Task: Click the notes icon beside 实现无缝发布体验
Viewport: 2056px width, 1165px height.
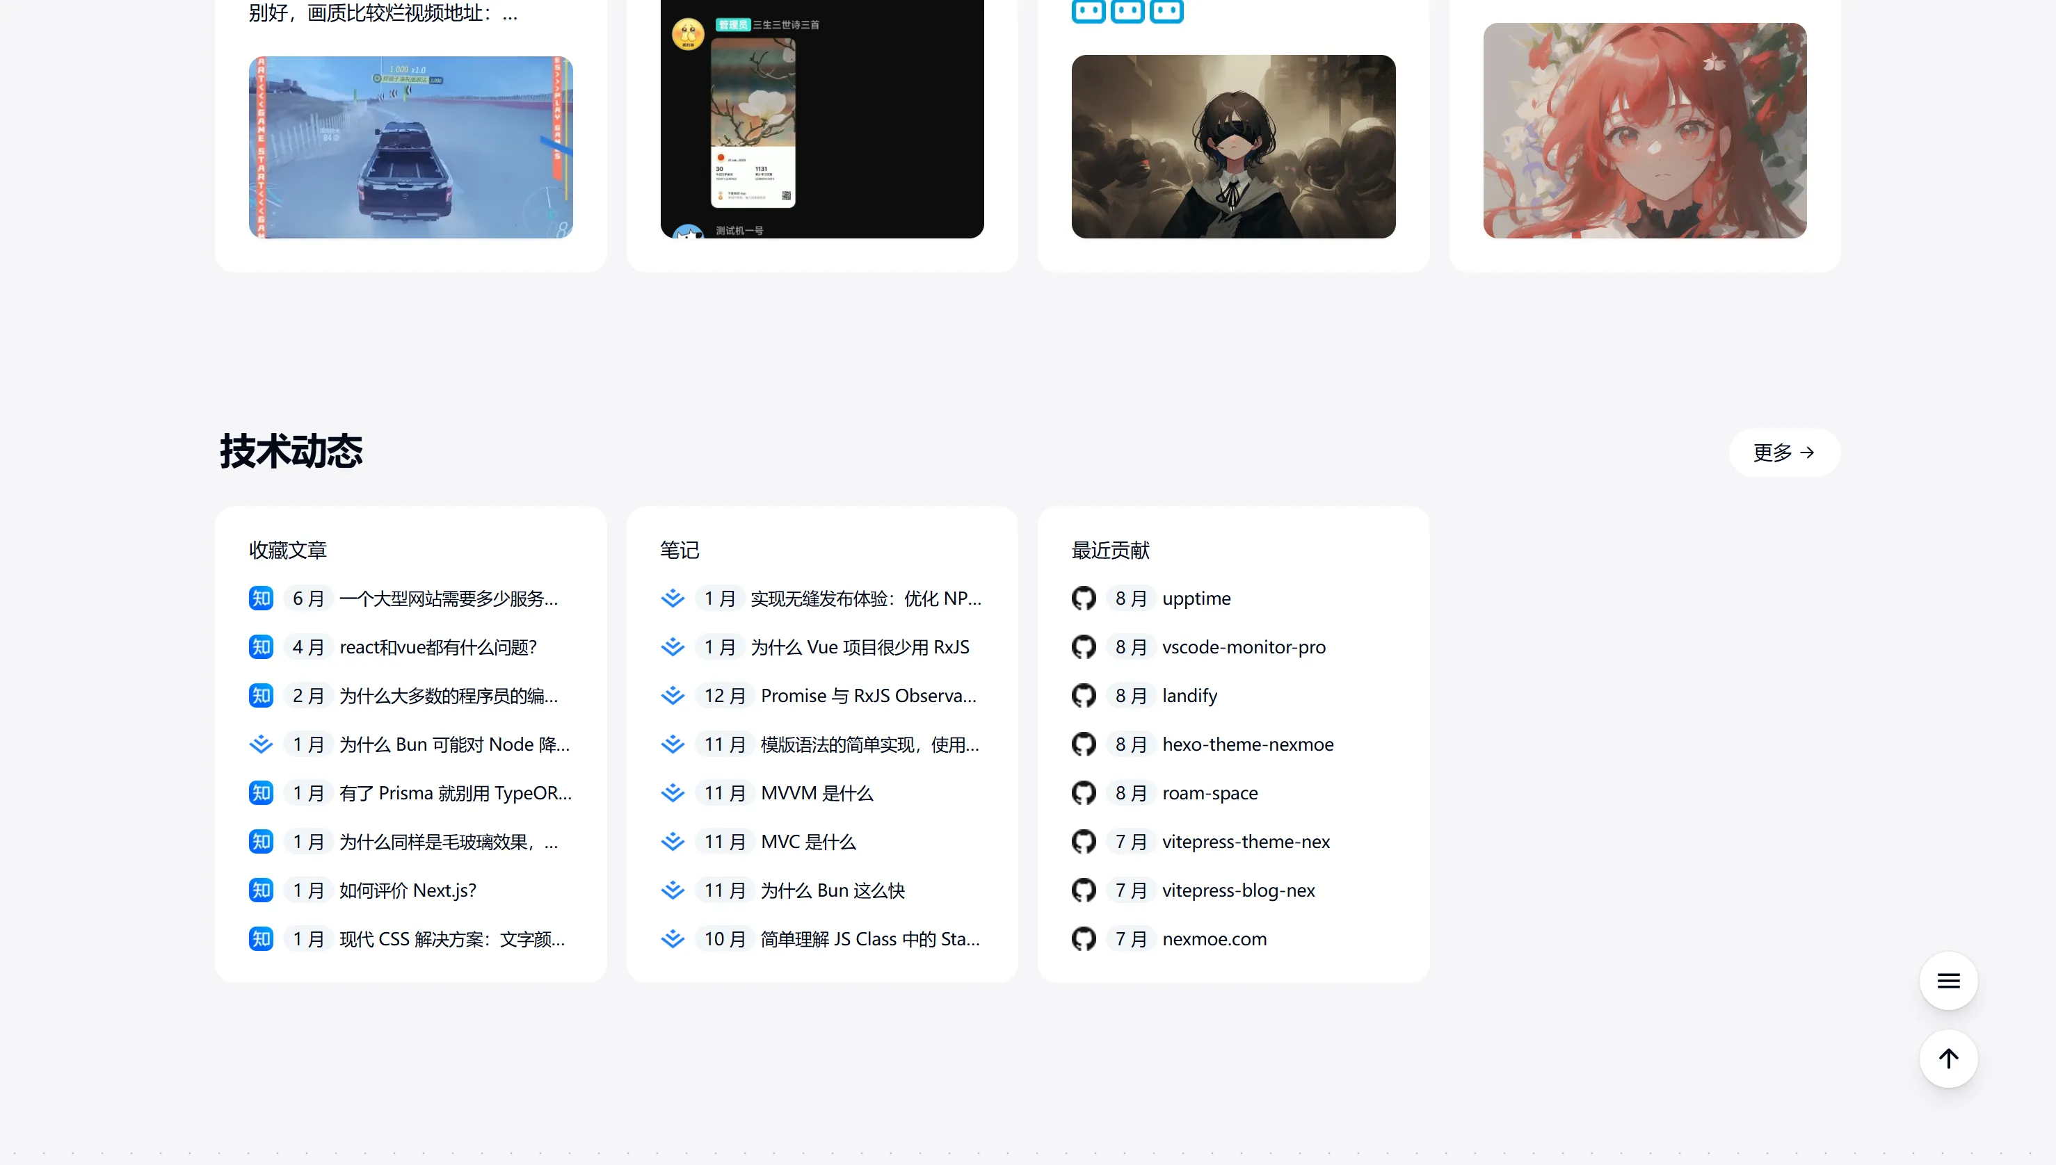Action: pyautogui.click(x=673, y=598)
